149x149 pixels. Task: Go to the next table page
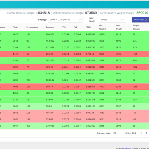(x=147, y=133)
